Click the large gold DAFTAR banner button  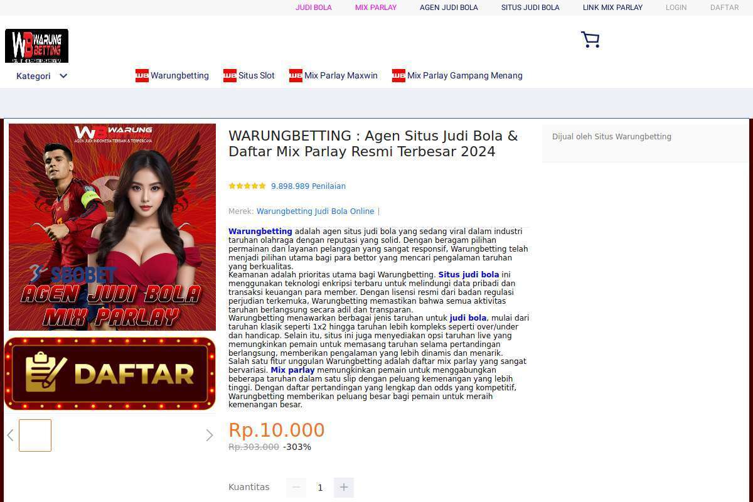click(110, 373)
